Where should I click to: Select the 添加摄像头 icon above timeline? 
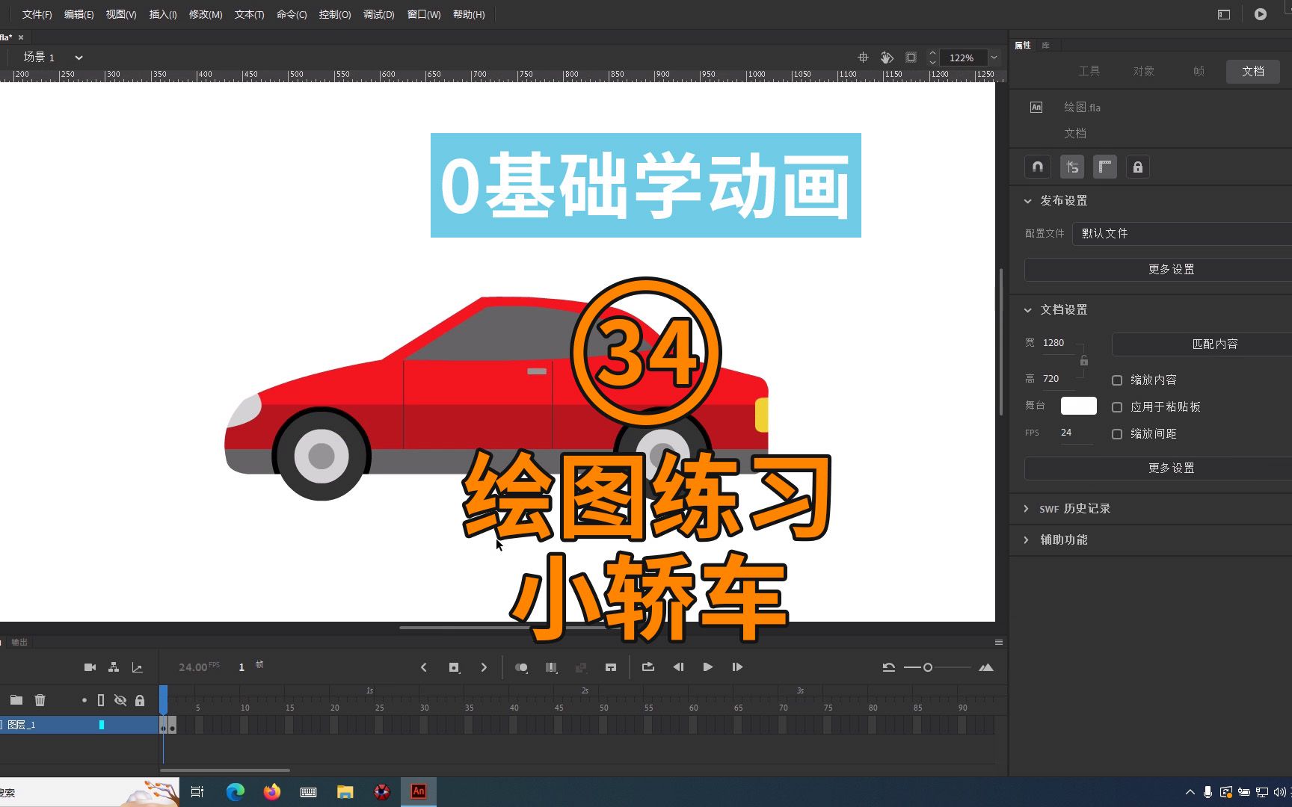(x=90, y=667)
